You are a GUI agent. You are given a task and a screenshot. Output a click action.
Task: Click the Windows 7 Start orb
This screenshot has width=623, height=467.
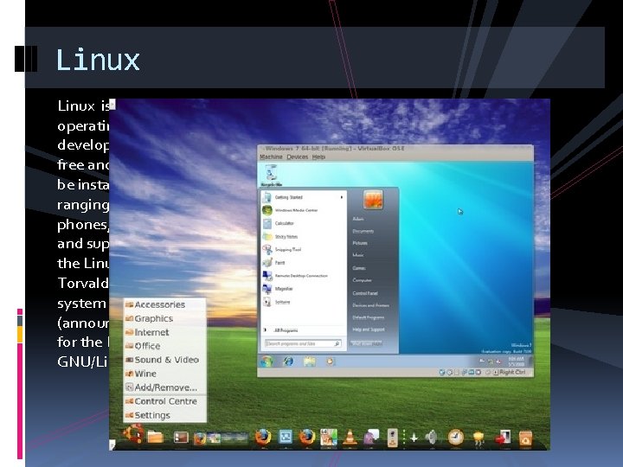(x=267, y=361)
